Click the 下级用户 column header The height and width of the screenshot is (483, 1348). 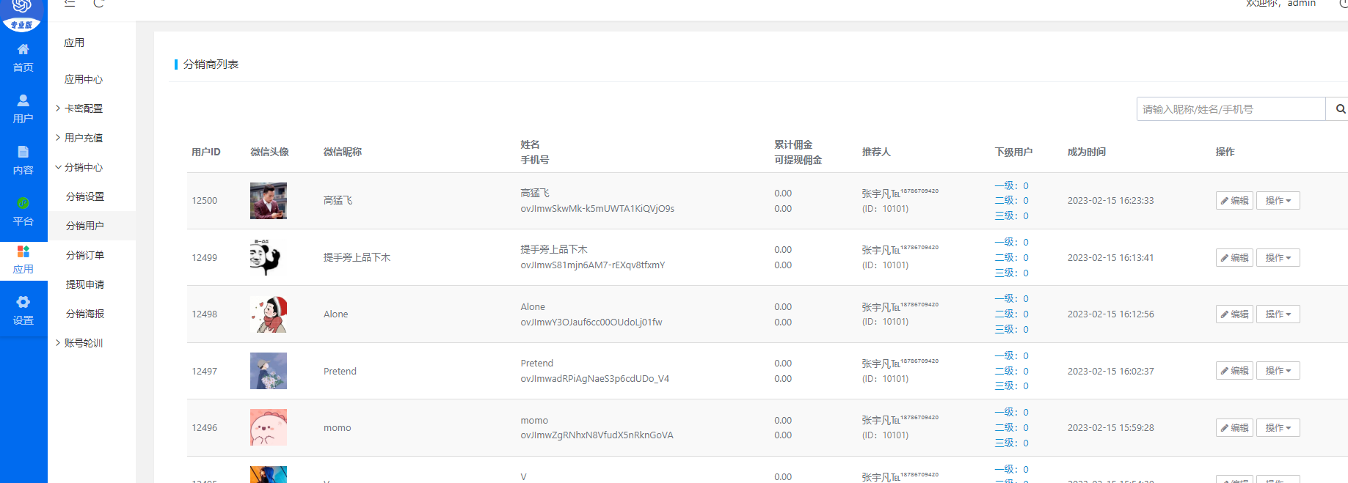(x=1013, y=152)
